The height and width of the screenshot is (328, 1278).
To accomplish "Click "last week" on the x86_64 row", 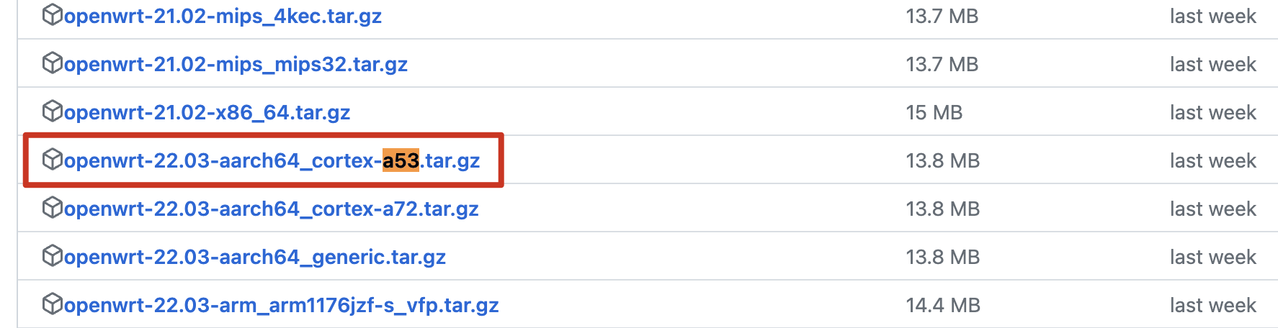I will (x=1212, y=112).
